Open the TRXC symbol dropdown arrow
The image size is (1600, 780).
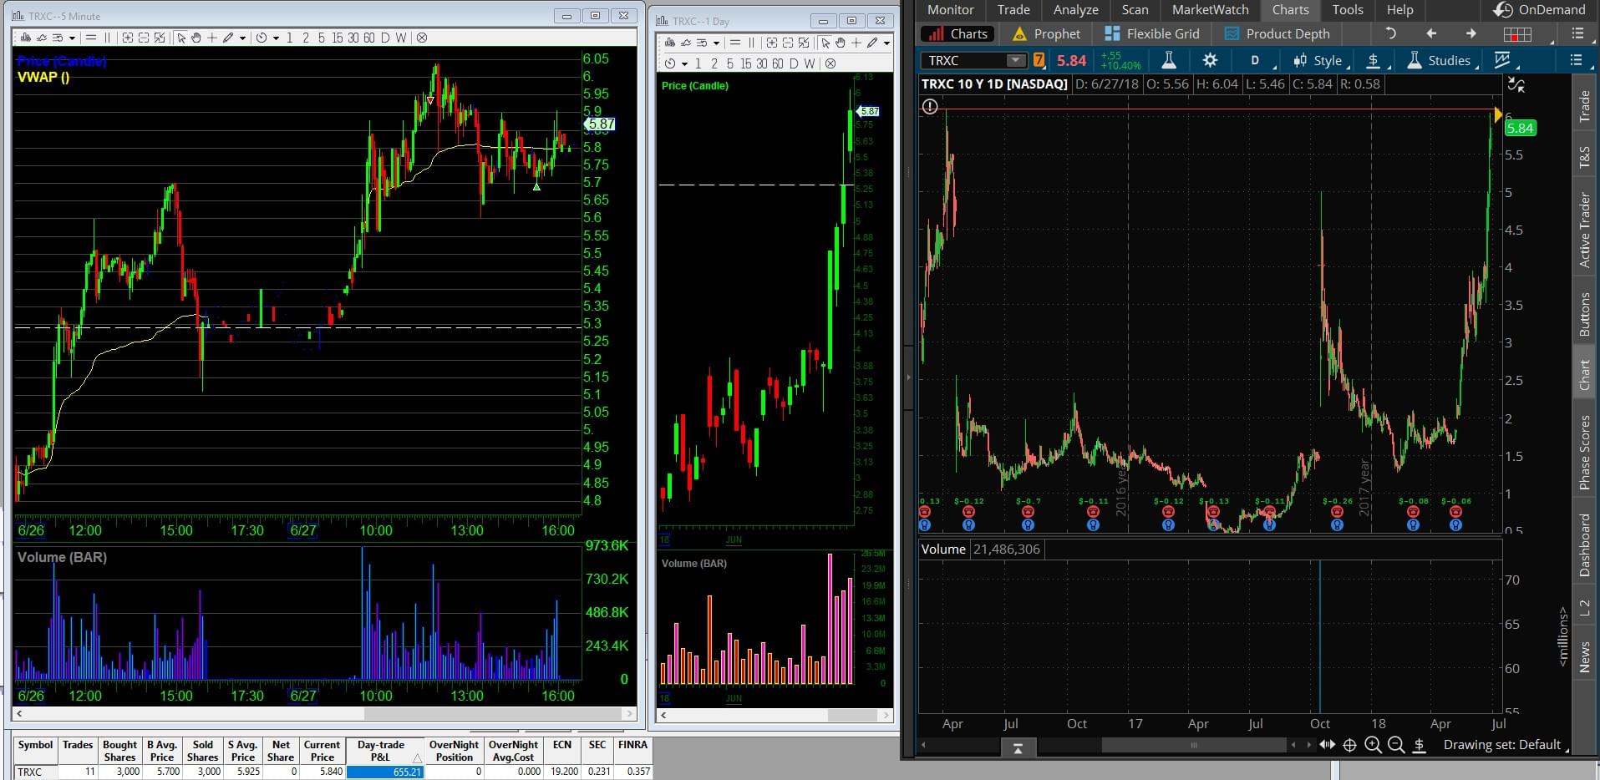pos(1015,60)
